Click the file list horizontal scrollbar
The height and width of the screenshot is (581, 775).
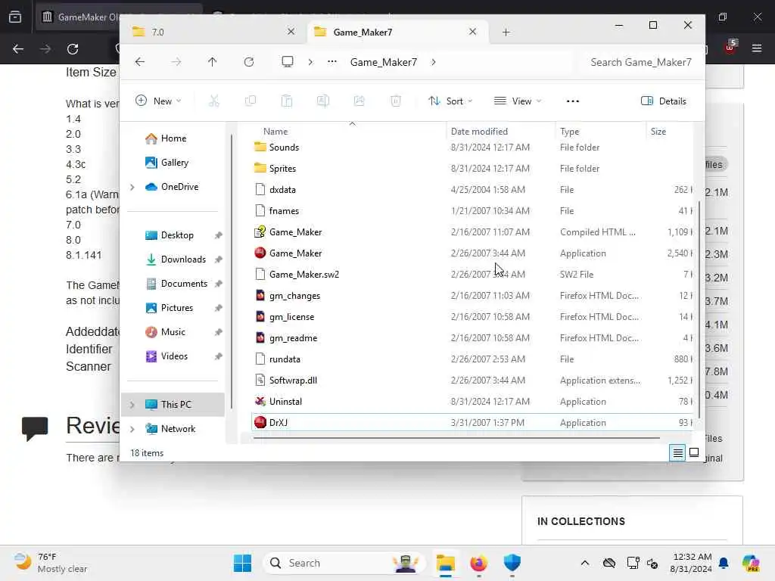click(x=456, y=438)
